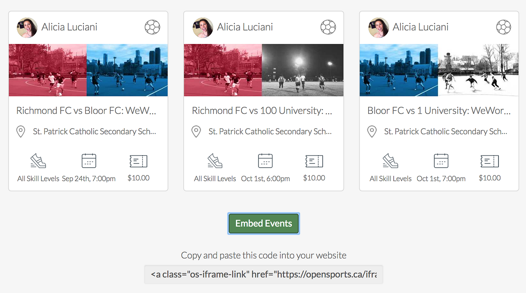Click red and blue banner image on first card
This screenshot has height=293, width=526.
pyautogui.click(x=88, y=70)
